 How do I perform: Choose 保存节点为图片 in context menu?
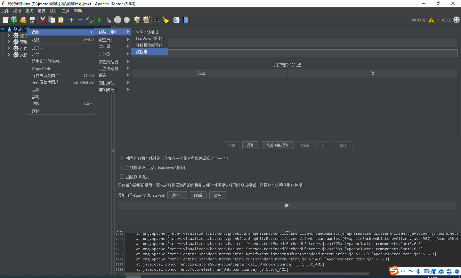[x=61, y=76]
